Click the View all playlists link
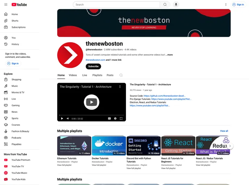 pos(224,131)
